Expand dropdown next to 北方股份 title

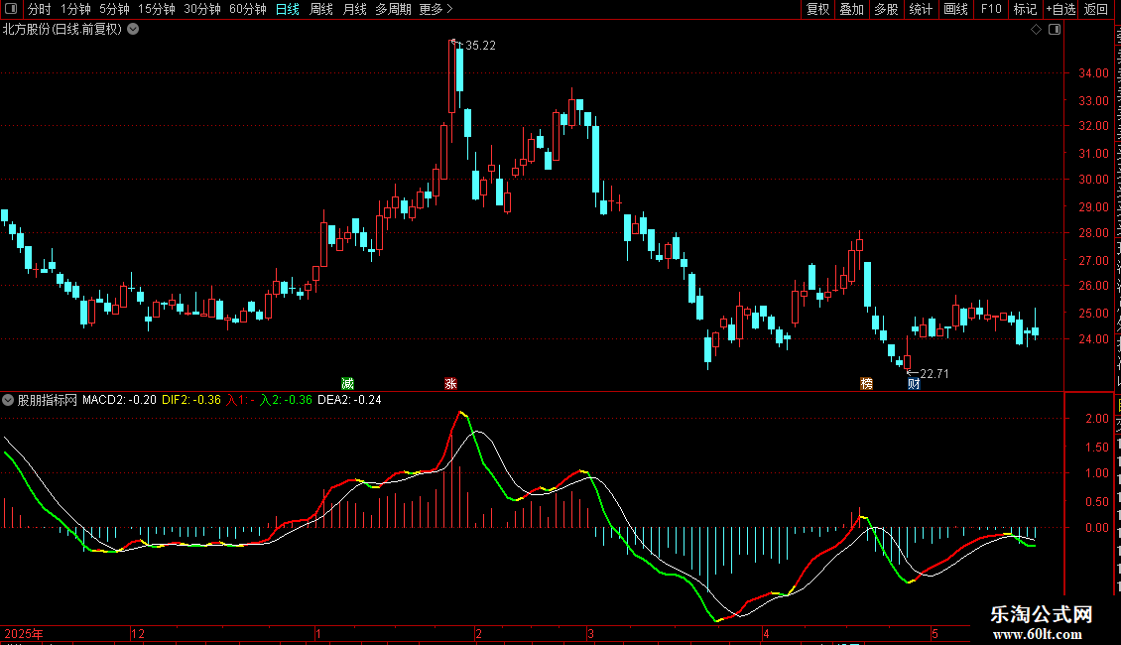click(133, 30)
